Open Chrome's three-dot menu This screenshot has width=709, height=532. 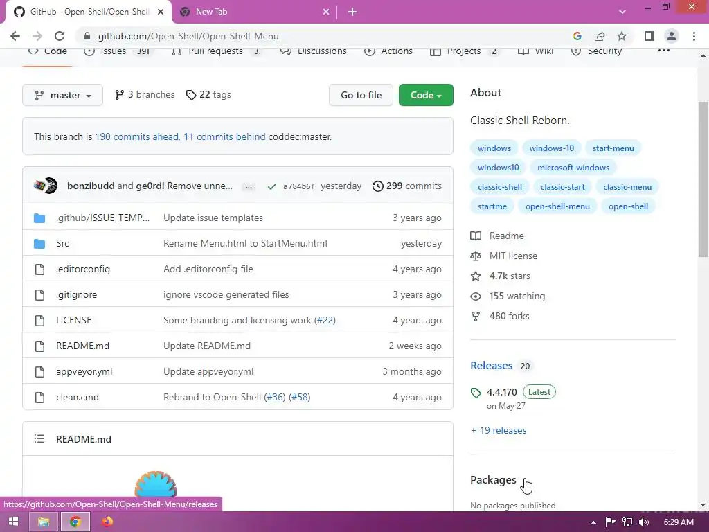click(694, 36)
